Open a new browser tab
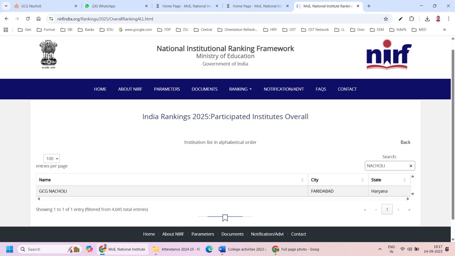This screenshot has width=455, height=256. (x=369, y=6)
